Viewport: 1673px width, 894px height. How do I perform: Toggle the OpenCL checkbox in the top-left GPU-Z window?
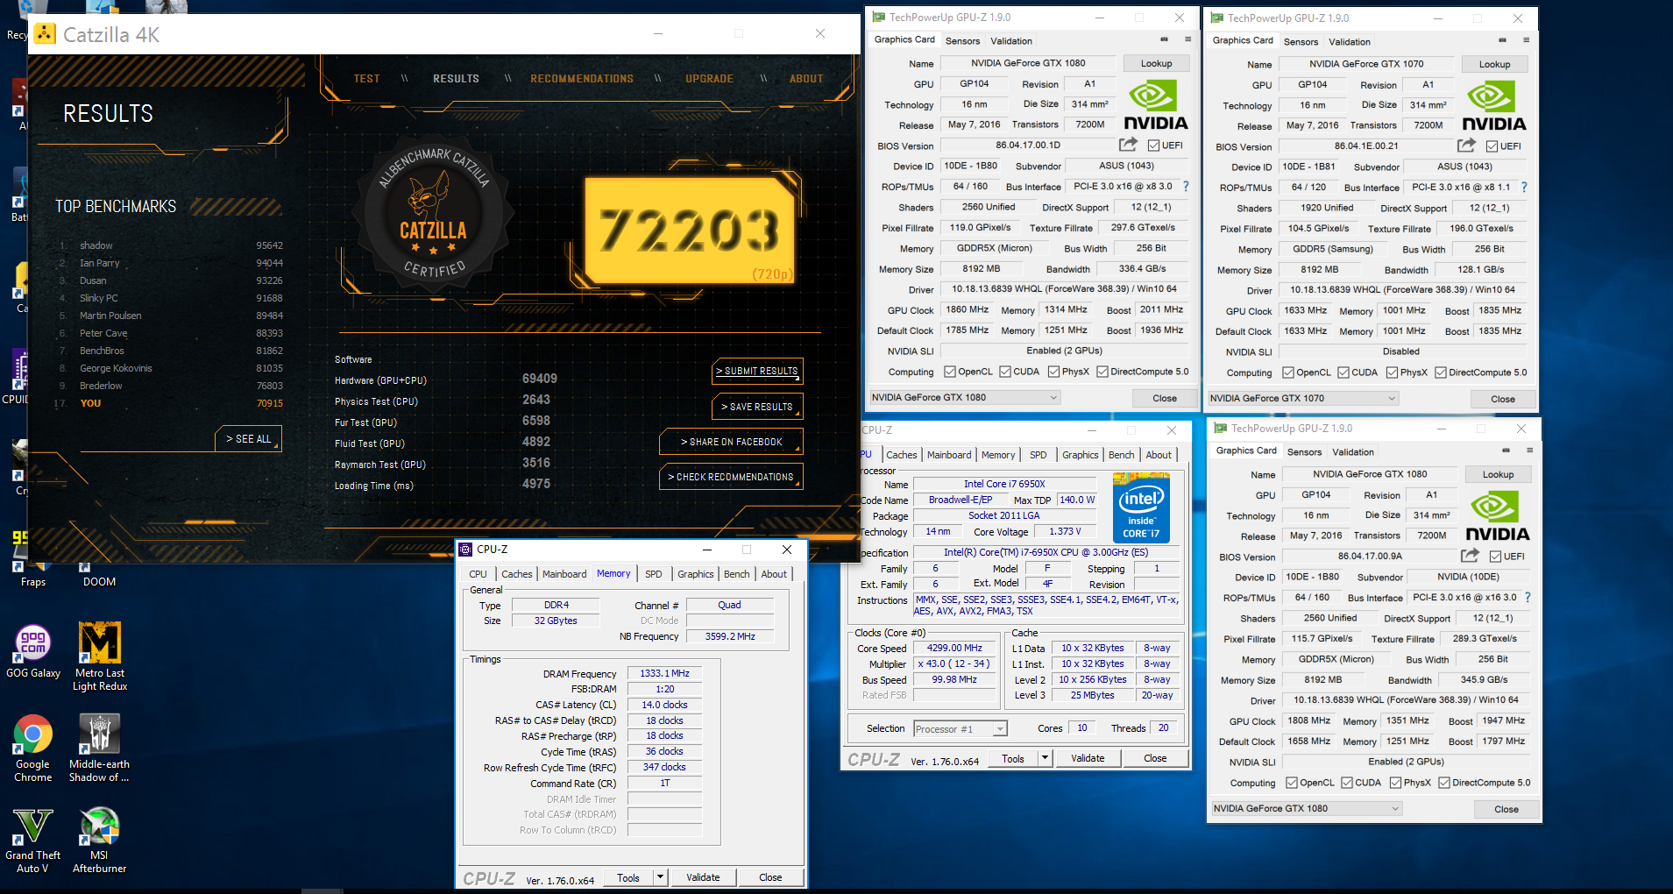click(x=949, y=372)
